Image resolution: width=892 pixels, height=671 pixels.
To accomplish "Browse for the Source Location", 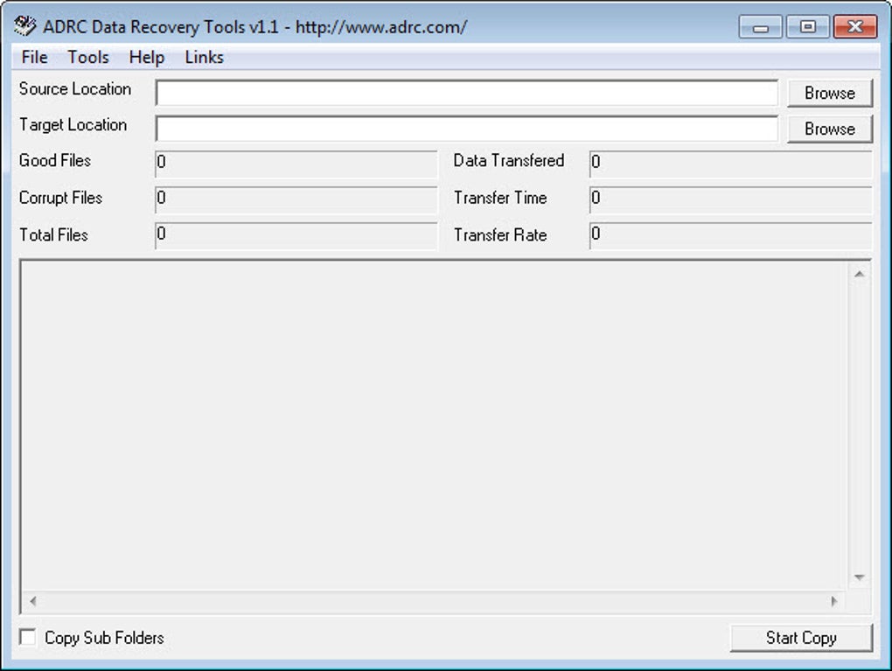I will [829, 93].
